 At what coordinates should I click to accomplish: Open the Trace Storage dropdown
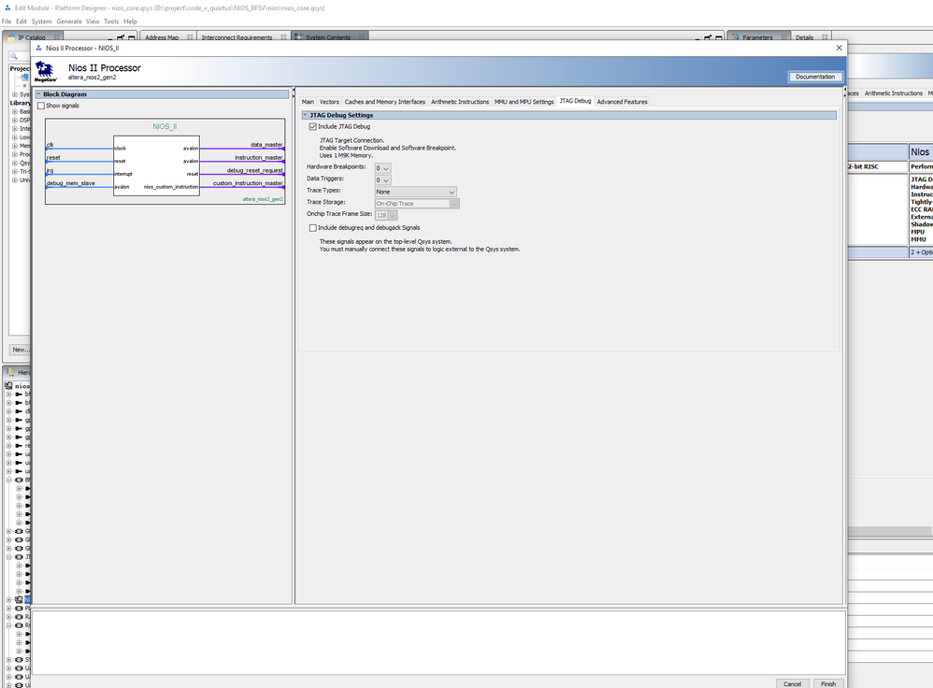coord(417,204)
